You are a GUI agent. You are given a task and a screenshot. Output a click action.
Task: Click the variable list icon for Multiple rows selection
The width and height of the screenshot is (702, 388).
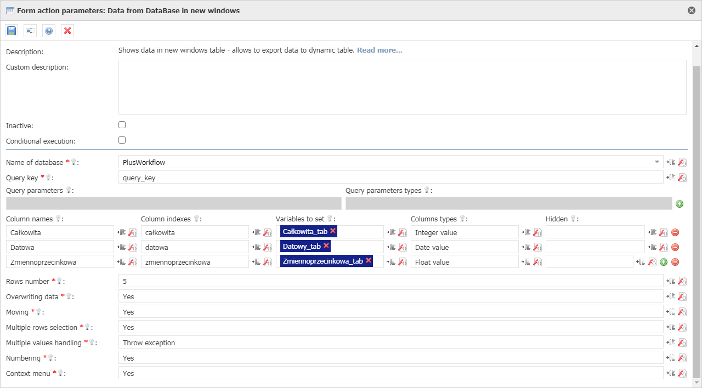point(670,327)
